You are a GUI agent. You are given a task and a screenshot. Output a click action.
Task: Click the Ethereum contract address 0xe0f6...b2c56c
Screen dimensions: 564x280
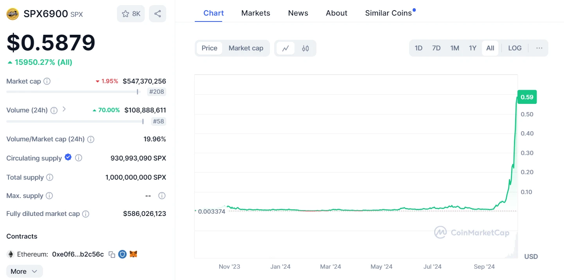78,254
